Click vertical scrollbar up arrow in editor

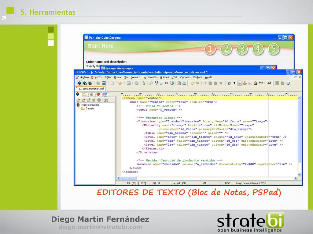click(x=300, y=98)
